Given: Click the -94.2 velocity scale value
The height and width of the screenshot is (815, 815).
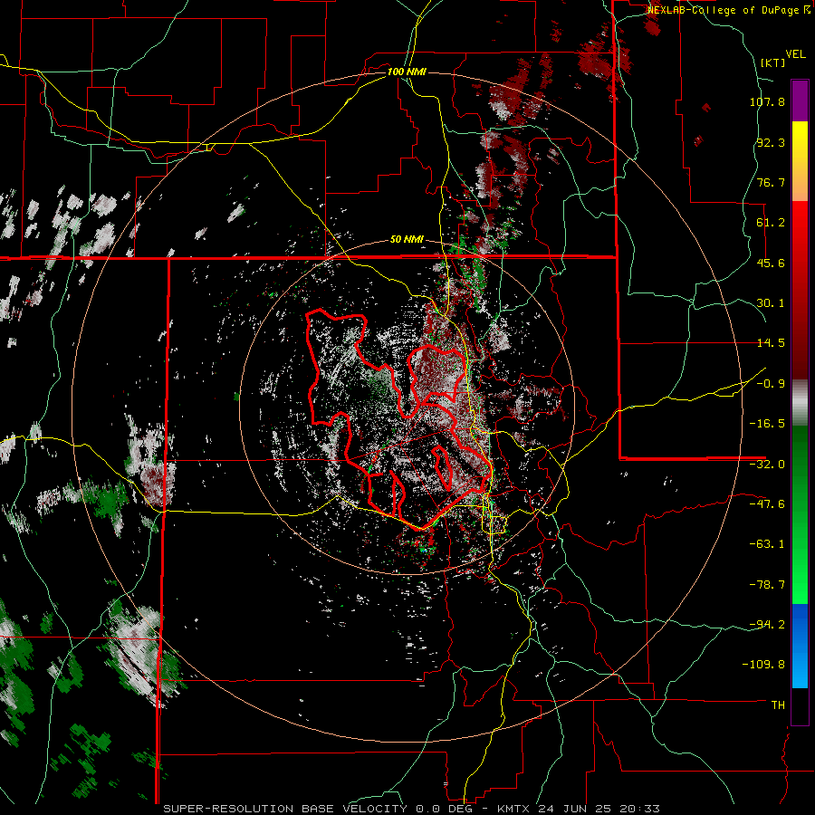Looking at the screenshot, I should coord(767,625).
